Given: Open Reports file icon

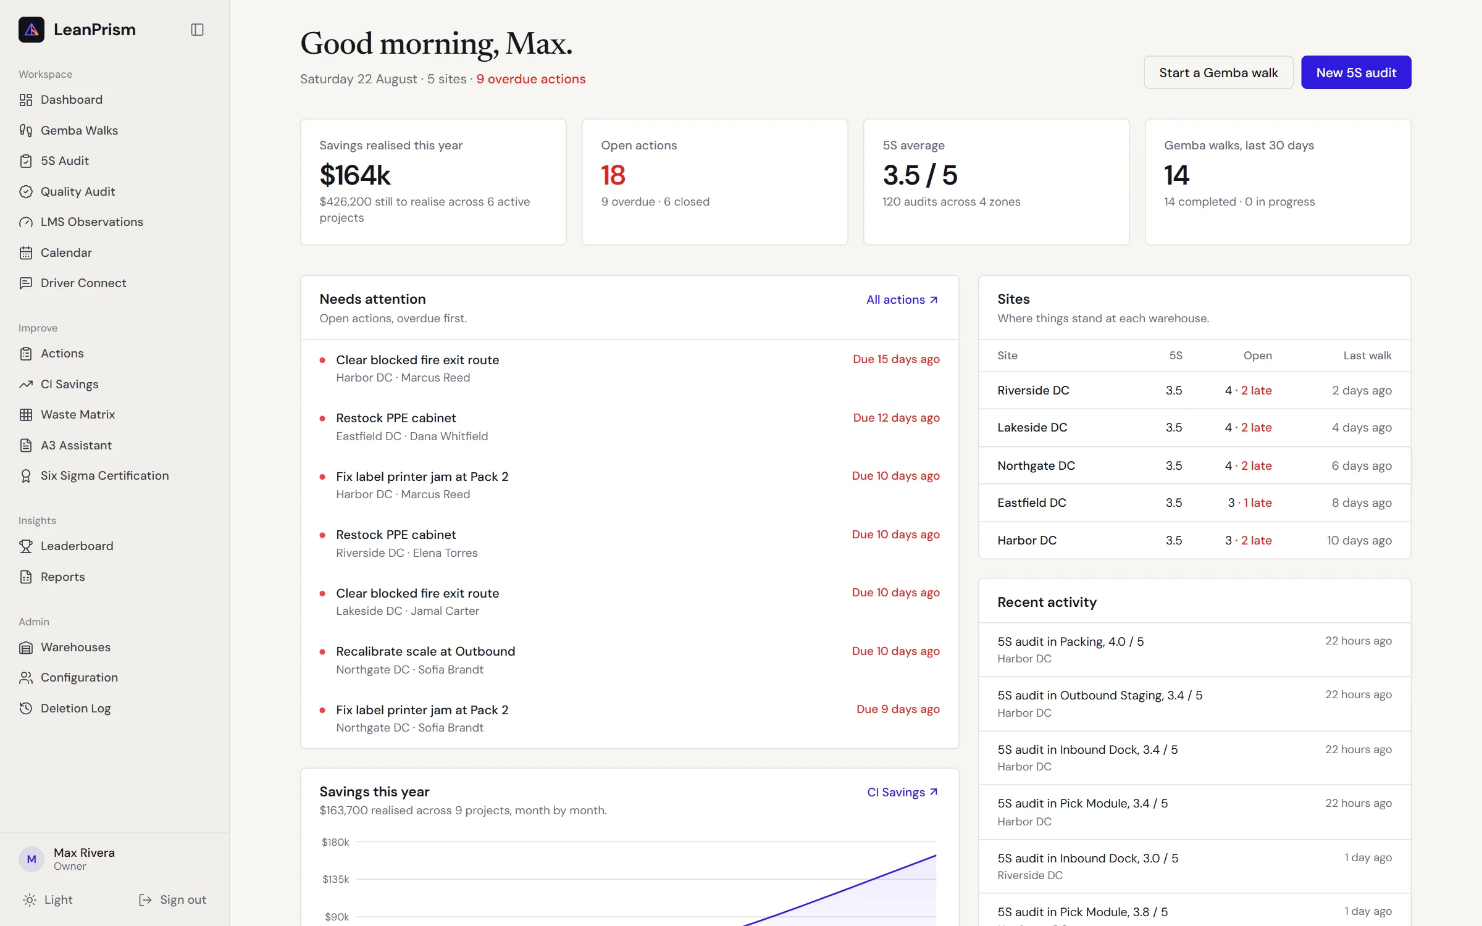Looking at the screenshot, I should 26,577.
